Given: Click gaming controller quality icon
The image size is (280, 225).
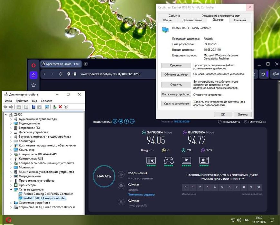Looking at the screenshot, I should pos(169,160).
